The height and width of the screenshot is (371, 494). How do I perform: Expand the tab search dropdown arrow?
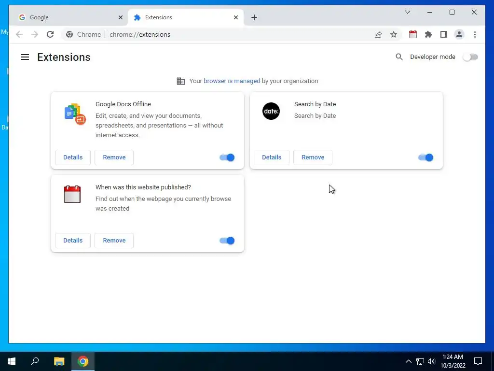[407, 12]
